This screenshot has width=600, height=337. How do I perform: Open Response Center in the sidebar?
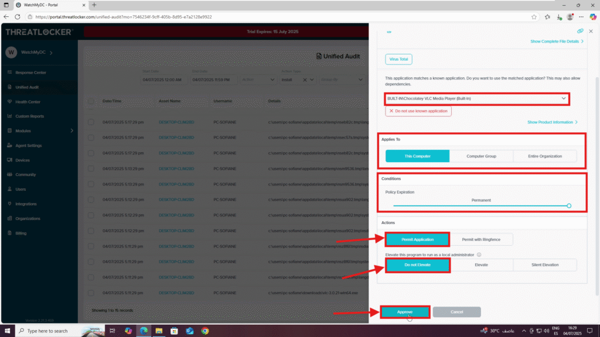30,73
